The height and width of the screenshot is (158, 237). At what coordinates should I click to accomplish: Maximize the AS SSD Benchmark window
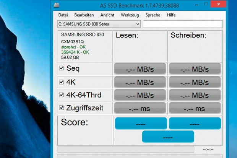click(206, 4)
